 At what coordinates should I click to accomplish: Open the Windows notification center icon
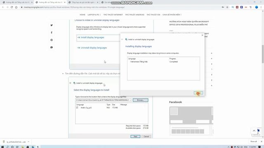coord(259,147)
